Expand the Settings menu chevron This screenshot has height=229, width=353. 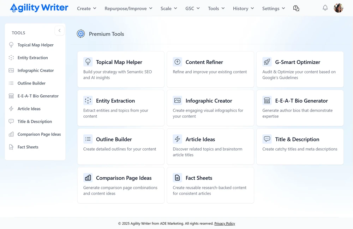point(283,8)
